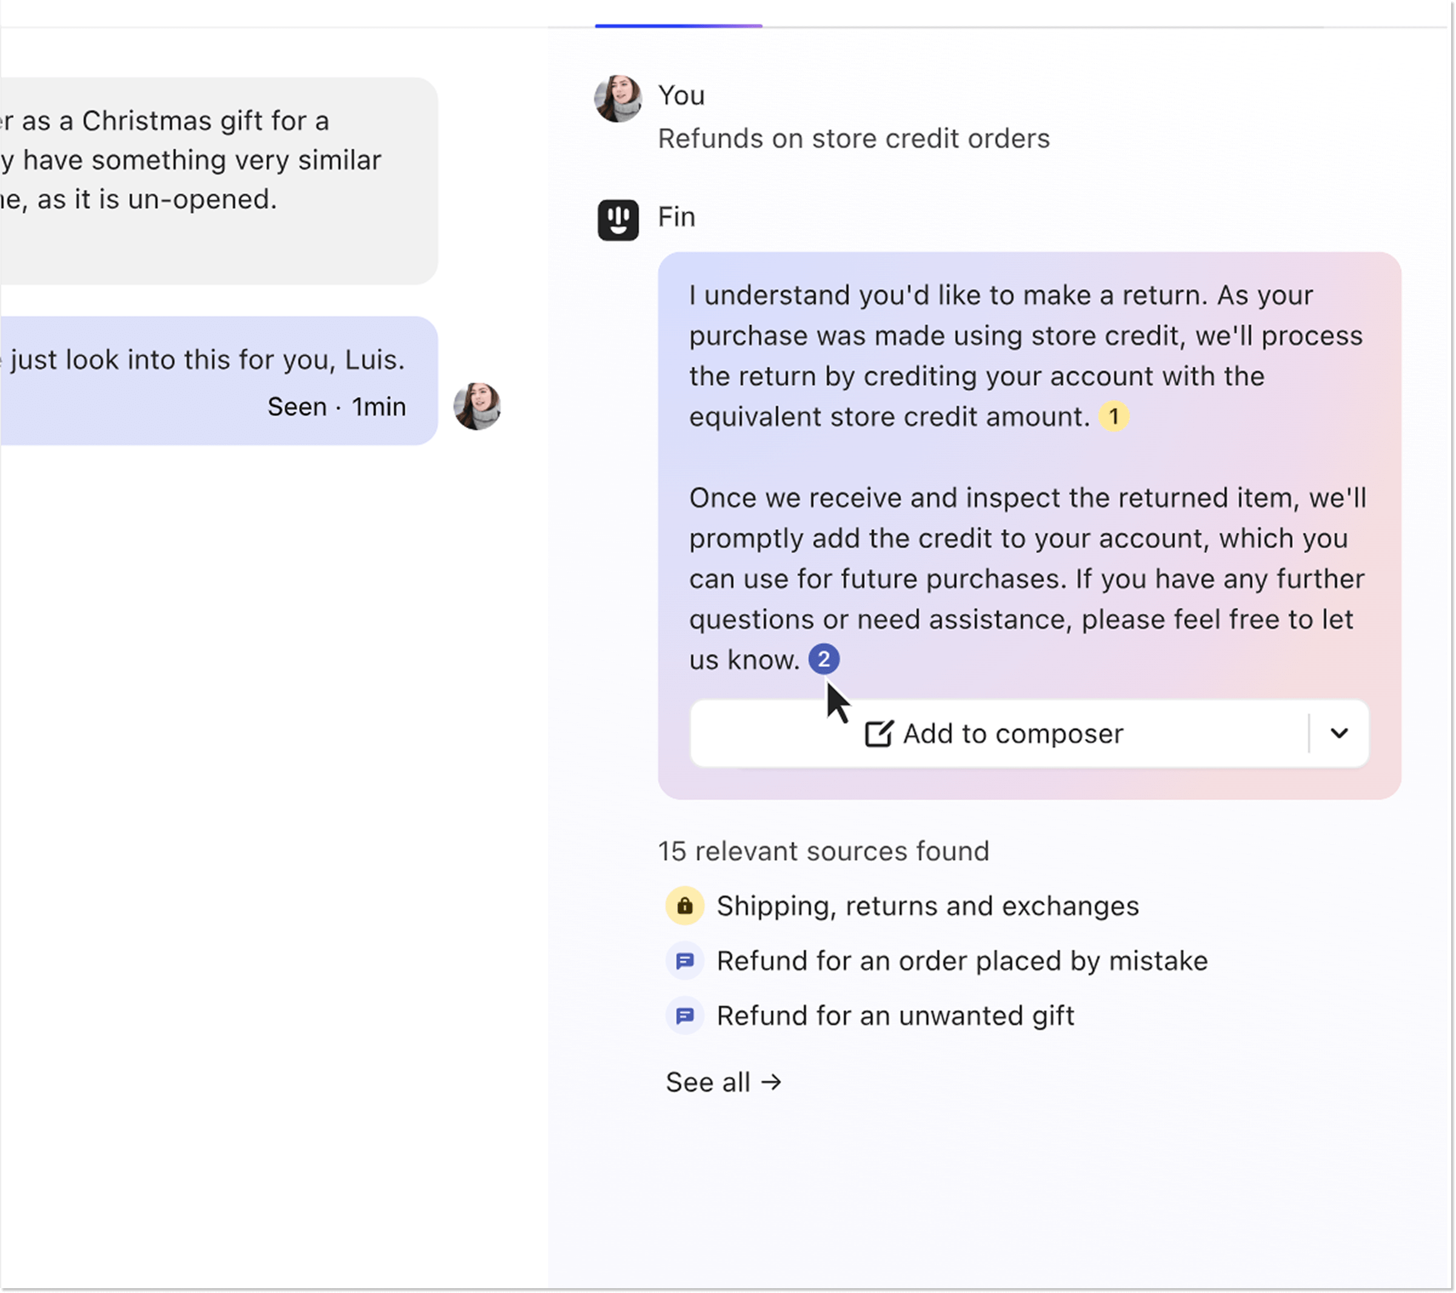Click the Add to composer button
The width and height of the screenshot is (1456, 1293).
point(996,733)
